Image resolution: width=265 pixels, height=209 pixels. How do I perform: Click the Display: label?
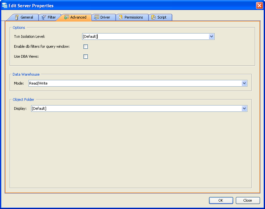(x=20, y=108)
